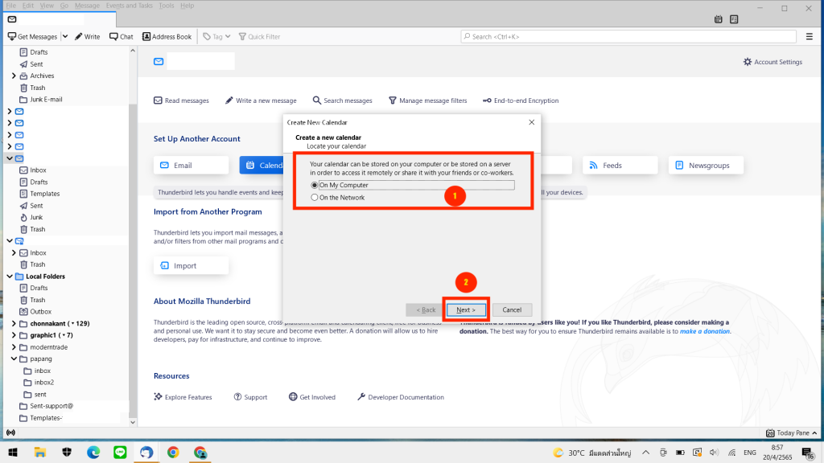Cancel the Create New Calendar dialog
The width and height of the screenshot is (824, 463).
(512, 309)
